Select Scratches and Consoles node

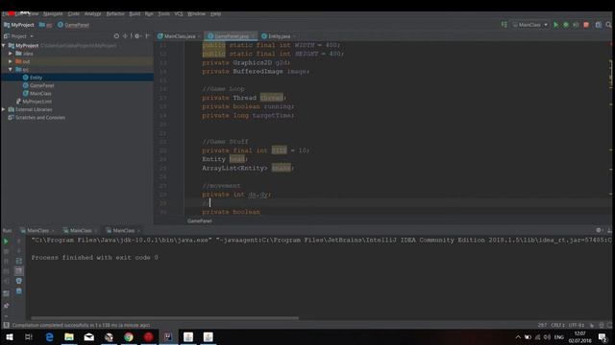coord(40,117)
